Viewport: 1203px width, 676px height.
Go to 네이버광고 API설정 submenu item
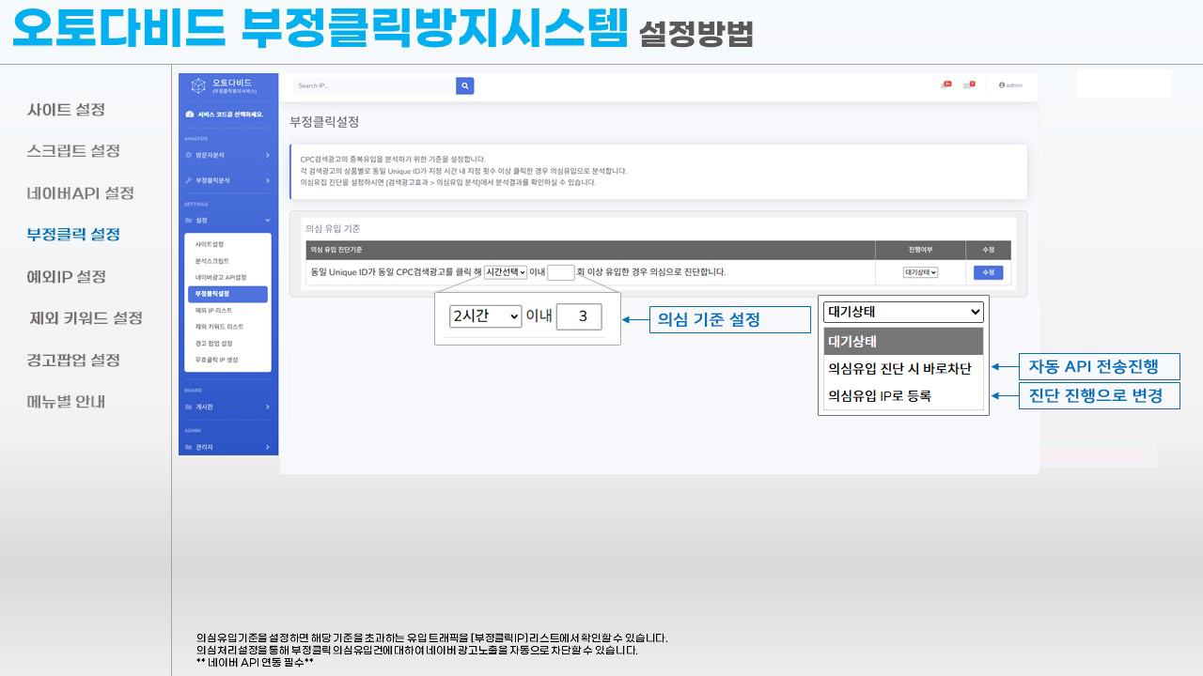(x=220, y=277)
